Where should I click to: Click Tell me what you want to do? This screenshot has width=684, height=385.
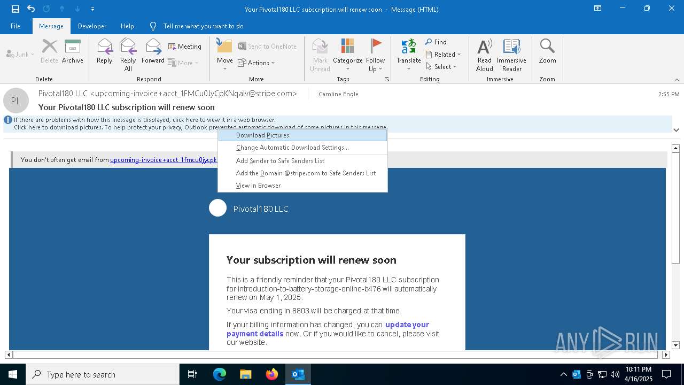tap(203, 26)
